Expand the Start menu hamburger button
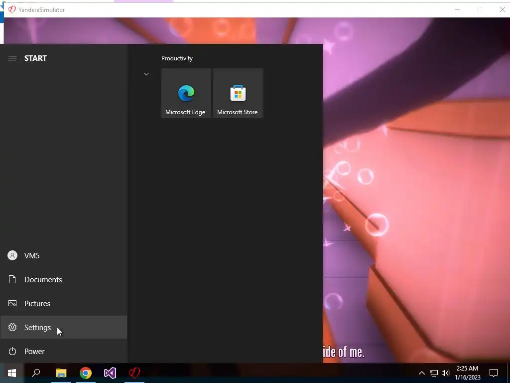Image resolution: width=510 pixels, height=383 pixels. pyautogui.click(x=12, y=58)
